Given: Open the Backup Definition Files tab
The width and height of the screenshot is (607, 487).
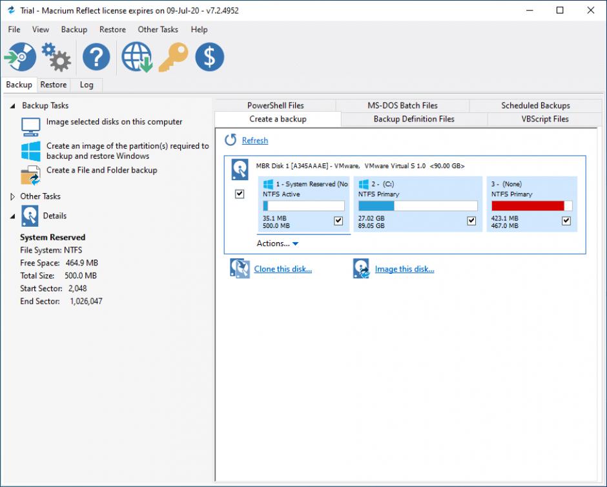Looking at the screenshot, I should [x=414, y=119].
